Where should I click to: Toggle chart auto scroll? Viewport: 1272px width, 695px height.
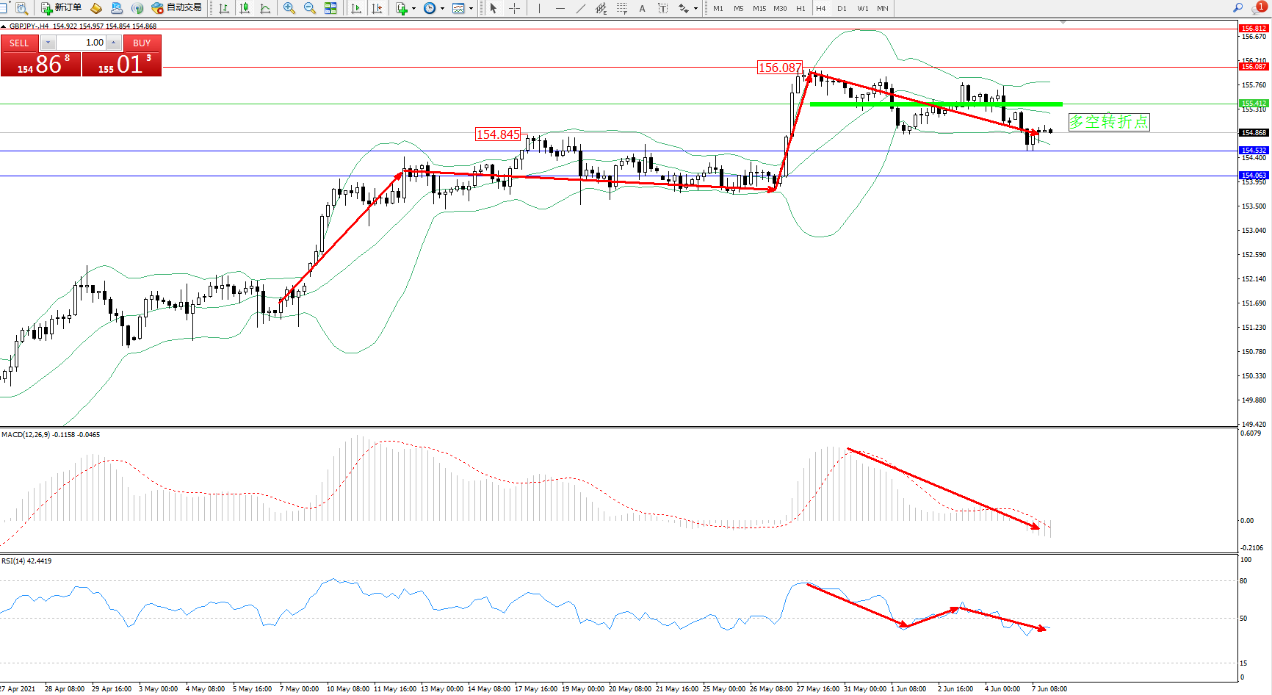tap(356, 8)
